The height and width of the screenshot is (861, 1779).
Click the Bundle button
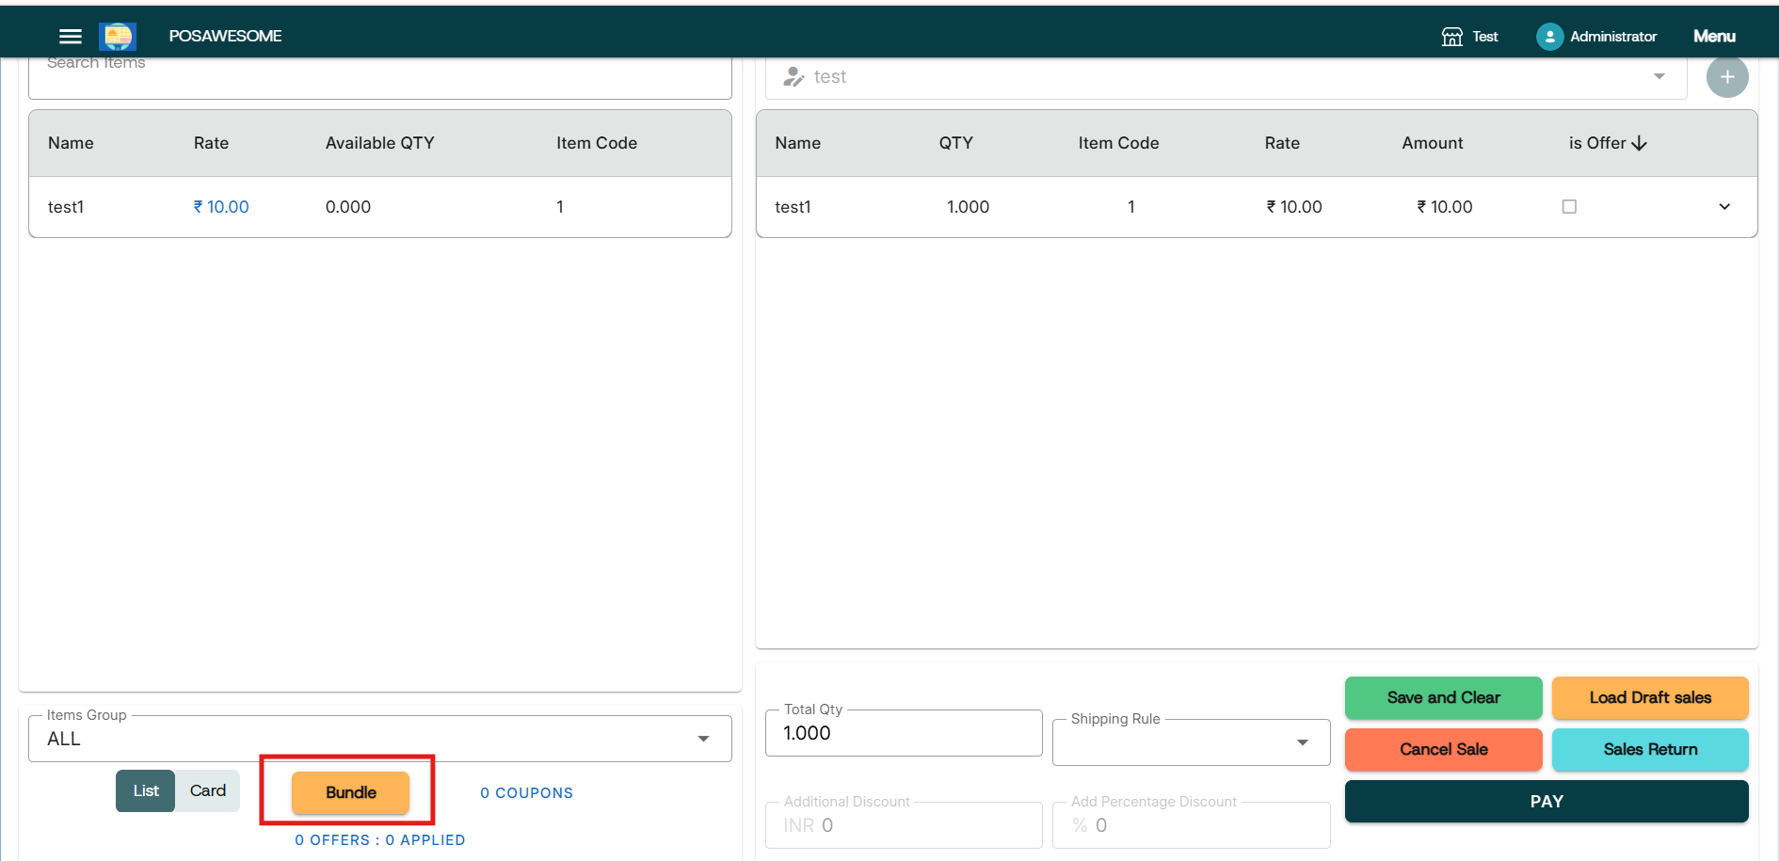tap(350, 792)
